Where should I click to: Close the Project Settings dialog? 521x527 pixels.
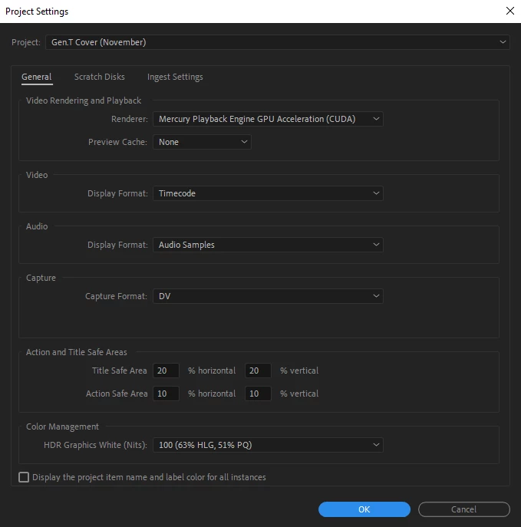click(510, 11)
